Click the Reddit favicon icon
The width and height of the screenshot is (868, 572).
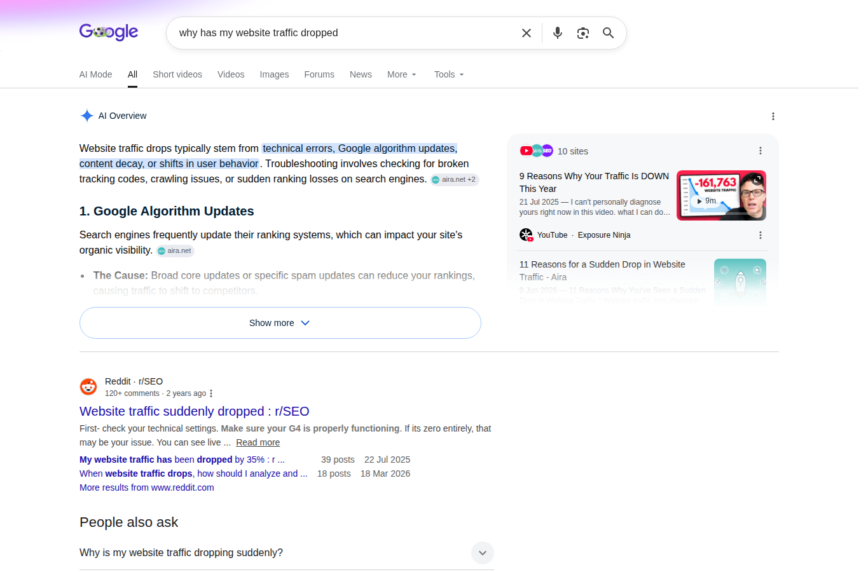(88, 386)
